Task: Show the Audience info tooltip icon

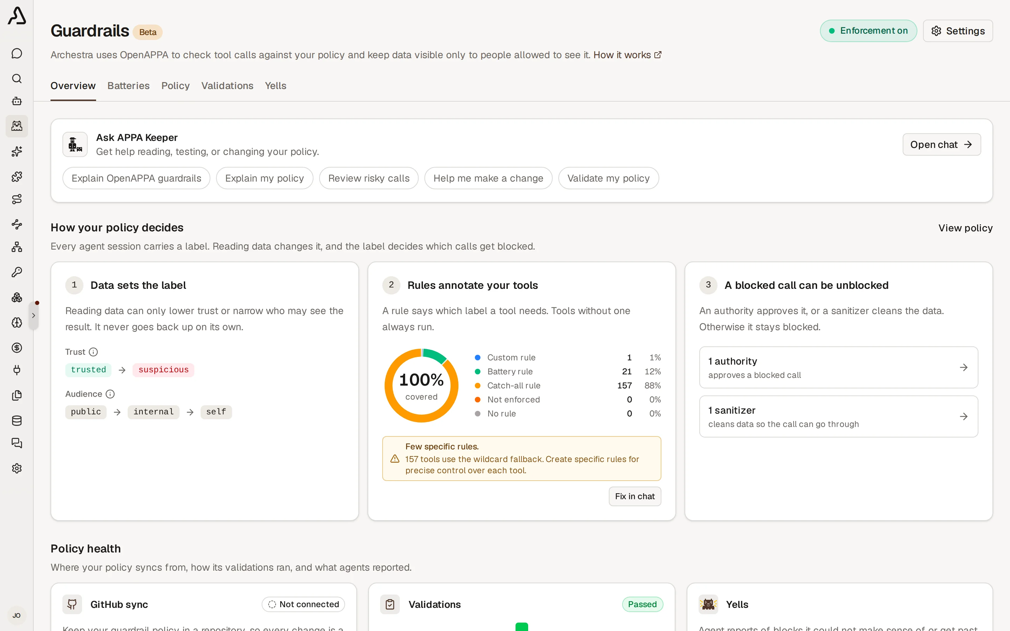Action: (110, 394)
